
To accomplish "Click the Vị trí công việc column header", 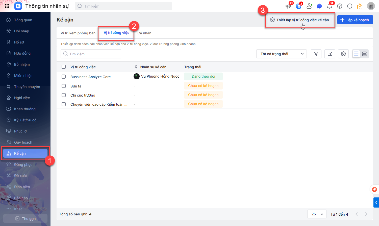I will [x=83, y=67].
